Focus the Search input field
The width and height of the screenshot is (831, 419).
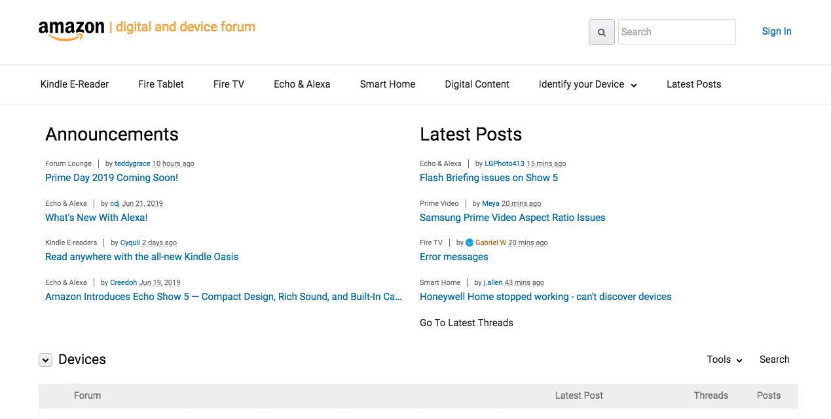click(677, 32)
